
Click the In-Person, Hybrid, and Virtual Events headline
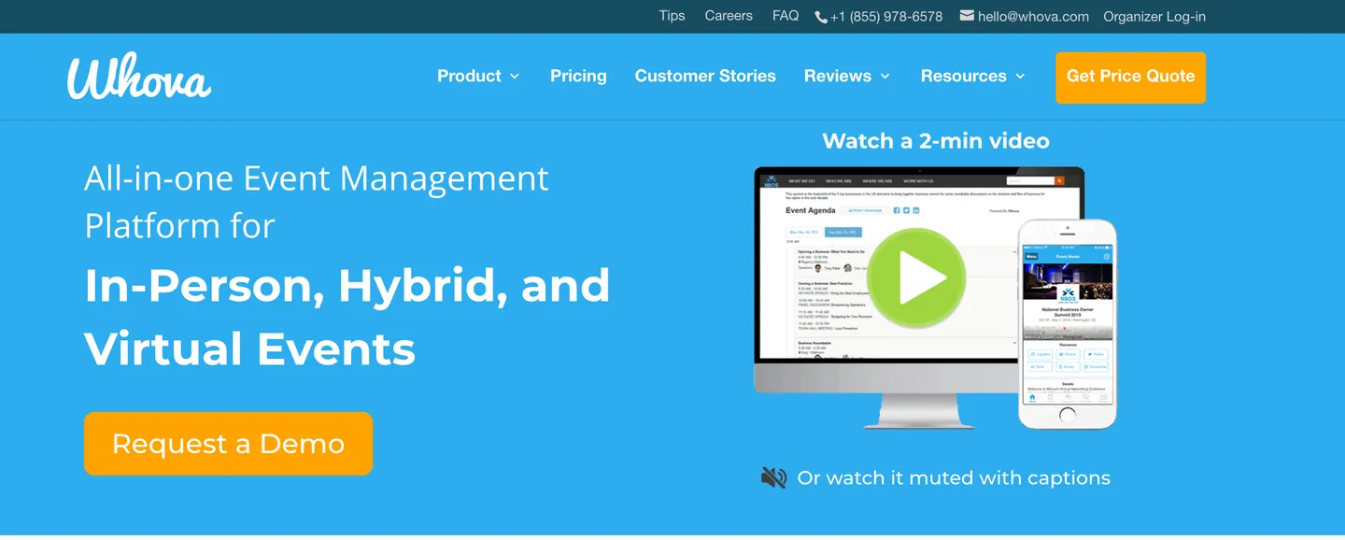347,317
